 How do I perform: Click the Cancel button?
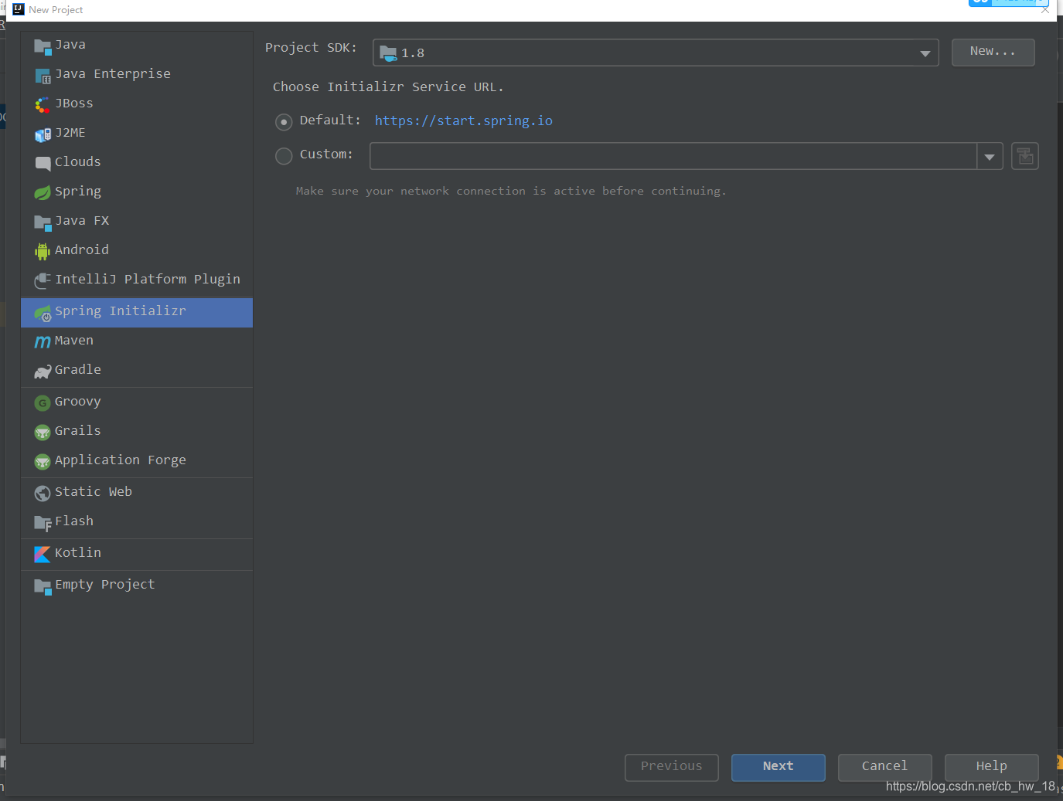coord(884,767)
